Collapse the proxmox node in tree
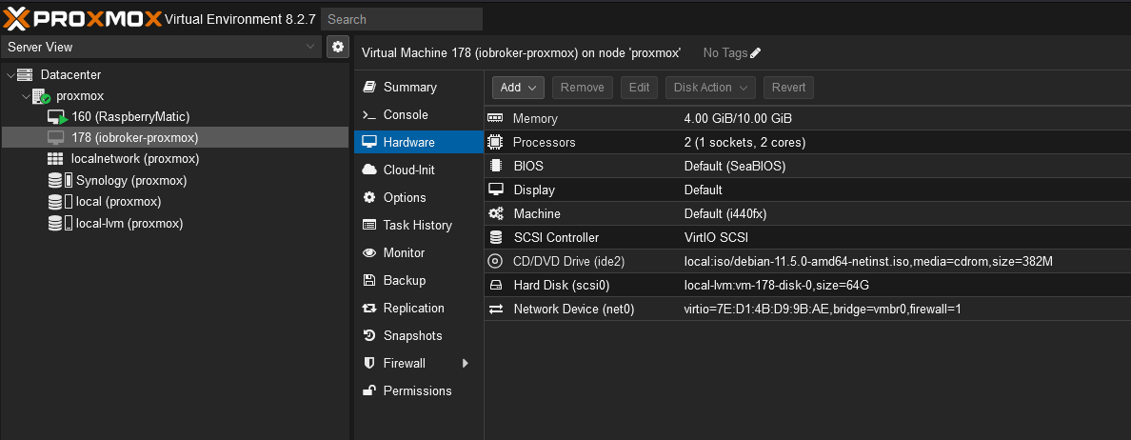This screenshot has height=440, width=1131. click(26, 96)
